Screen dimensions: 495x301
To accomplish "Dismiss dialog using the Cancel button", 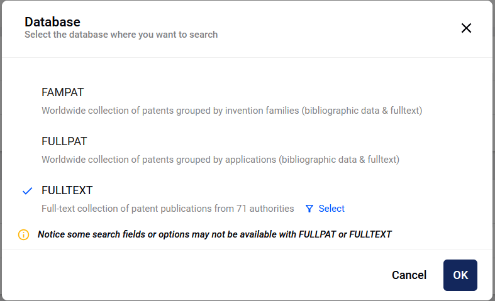I will 409,275.
